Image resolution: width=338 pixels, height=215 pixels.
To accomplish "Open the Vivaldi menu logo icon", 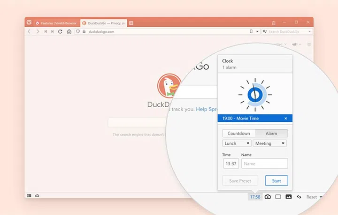I will tap(29, 22).
